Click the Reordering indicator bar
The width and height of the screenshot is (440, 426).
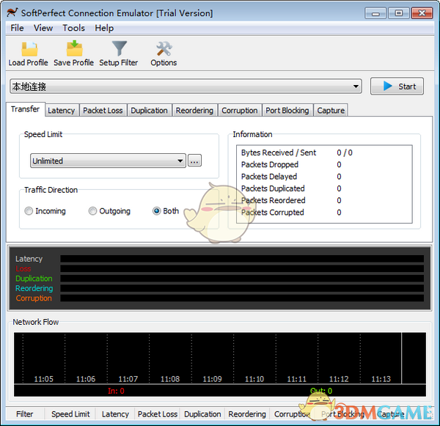pos(242,288)
